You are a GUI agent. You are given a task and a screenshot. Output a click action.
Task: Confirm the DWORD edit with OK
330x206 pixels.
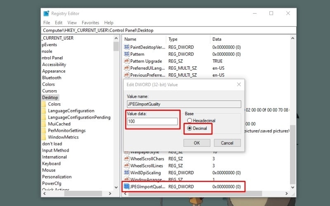point(197,143)
